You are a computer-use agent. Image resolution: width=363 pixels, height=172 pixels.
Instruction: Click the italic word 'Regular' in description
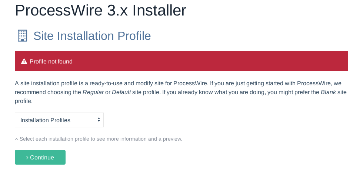coord(93,92)
